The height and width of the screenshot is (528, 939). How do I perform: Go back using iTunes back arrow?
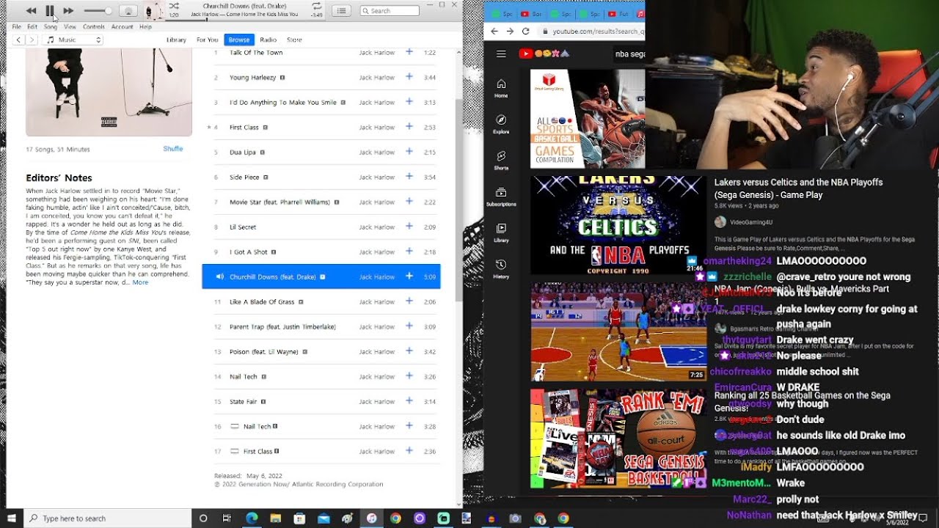tap(19, 40)
